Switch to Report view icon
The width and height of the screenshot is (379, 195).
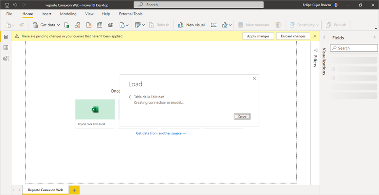pos(6,37)
